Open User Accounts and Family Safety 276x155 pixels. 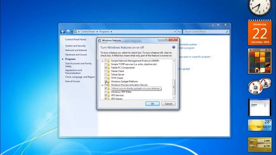pos(78,65)
